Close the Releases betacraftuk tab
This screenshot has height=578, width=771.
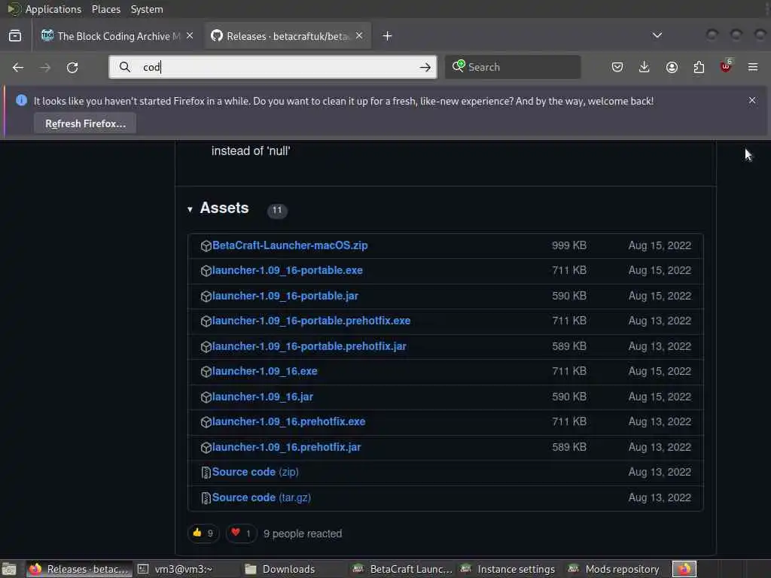click(x=359, y=36)
